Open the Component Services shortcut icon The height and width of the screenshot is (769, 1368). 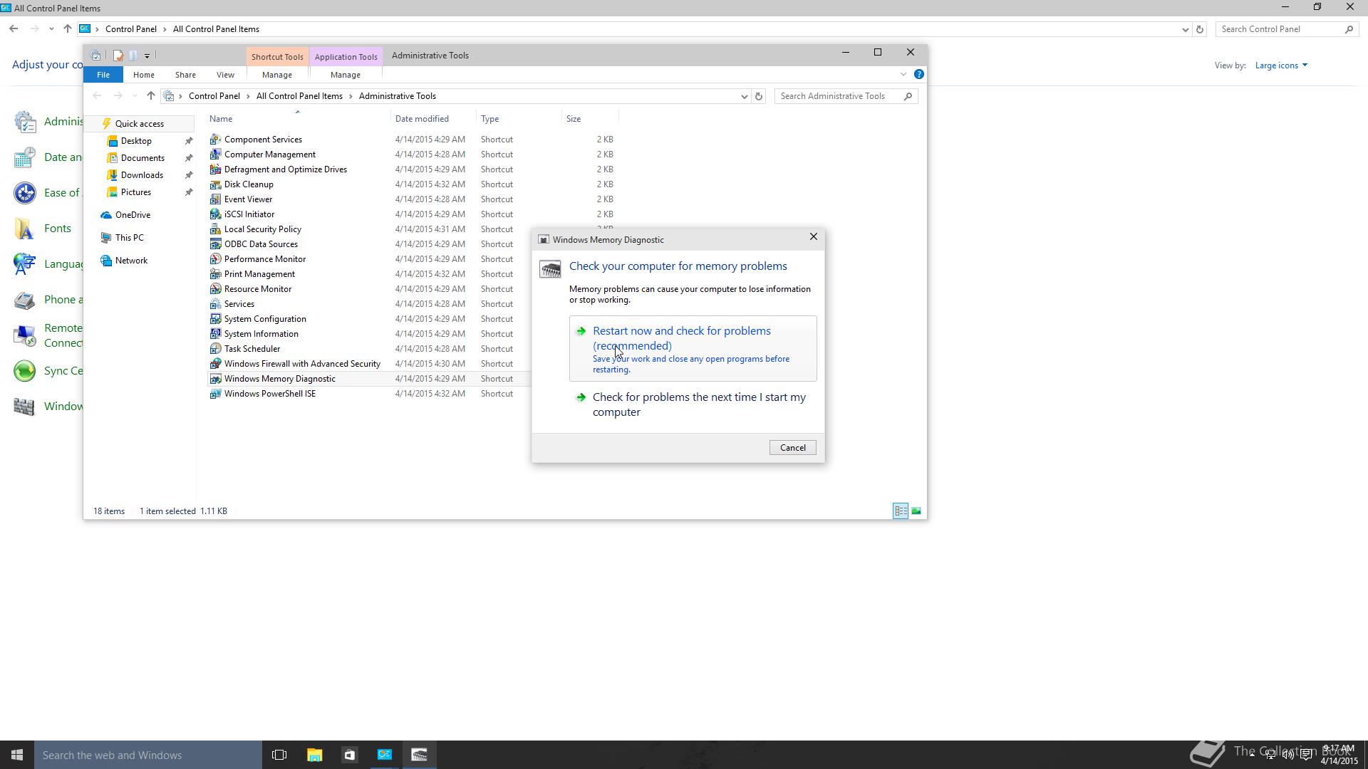215,140
